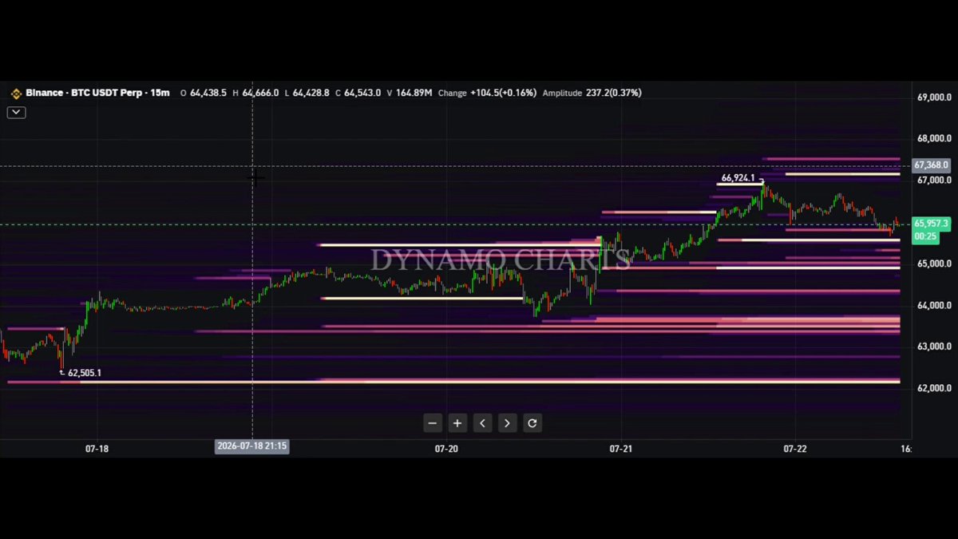Click the high price value 64,666.0

click(x=260, y=93)
